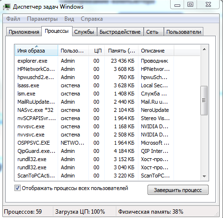The height and width of the screenshot is (218, 223).
Task: Minimize the Task Manager window
Action: coord(177,5)
